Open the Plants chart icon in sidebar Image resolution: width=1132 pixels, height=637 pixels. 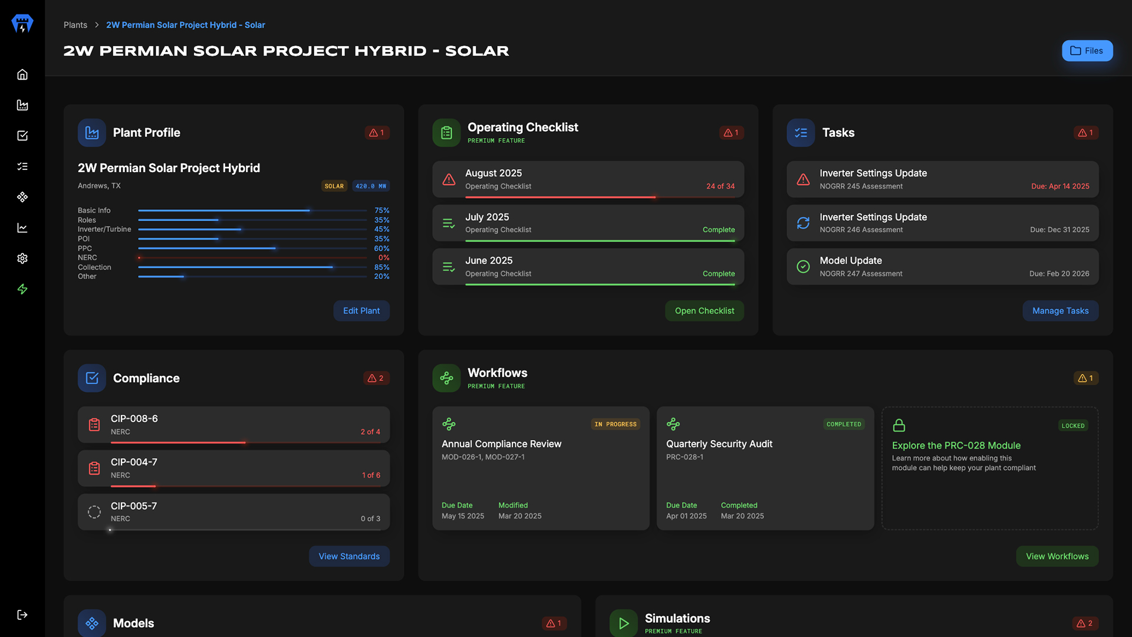point(22,105)
